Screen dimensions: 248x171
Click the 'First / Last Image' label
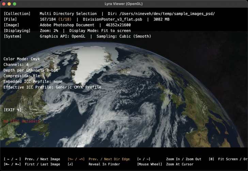coord(42,164)
